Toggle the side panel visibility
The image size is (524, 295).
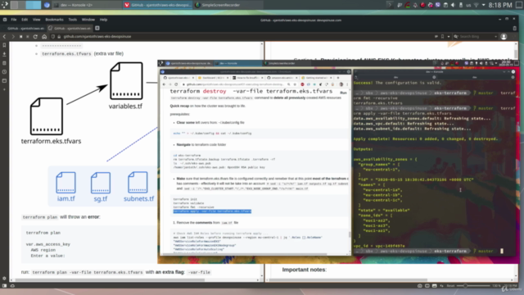click(4, 286)
